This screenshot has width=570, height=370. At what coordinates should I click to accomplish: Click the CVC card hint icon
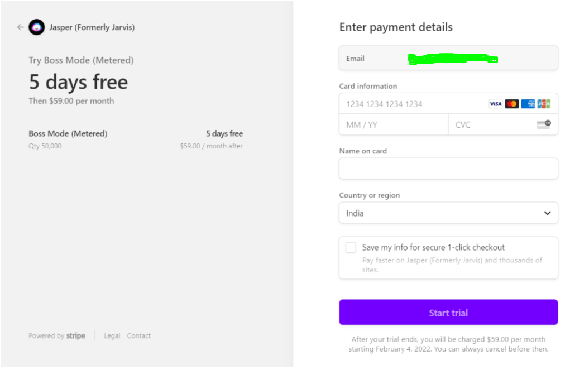(x=544, y=124)
